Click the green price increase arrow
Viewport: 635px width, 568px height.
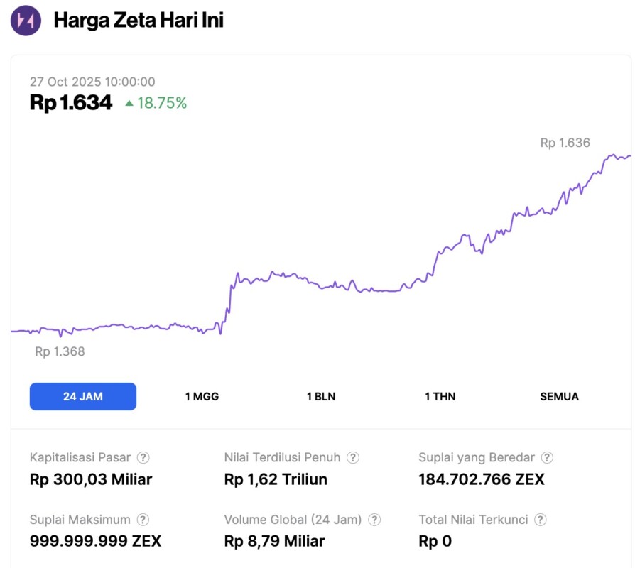[129, 103]
